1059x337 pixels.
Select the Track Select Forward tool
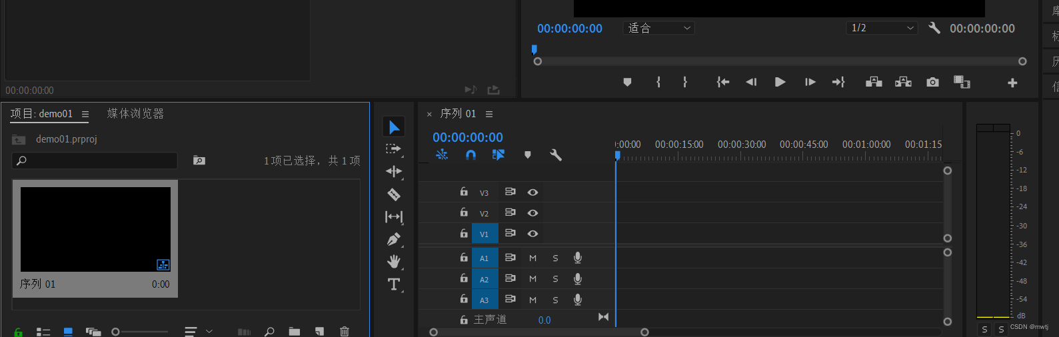394,149
